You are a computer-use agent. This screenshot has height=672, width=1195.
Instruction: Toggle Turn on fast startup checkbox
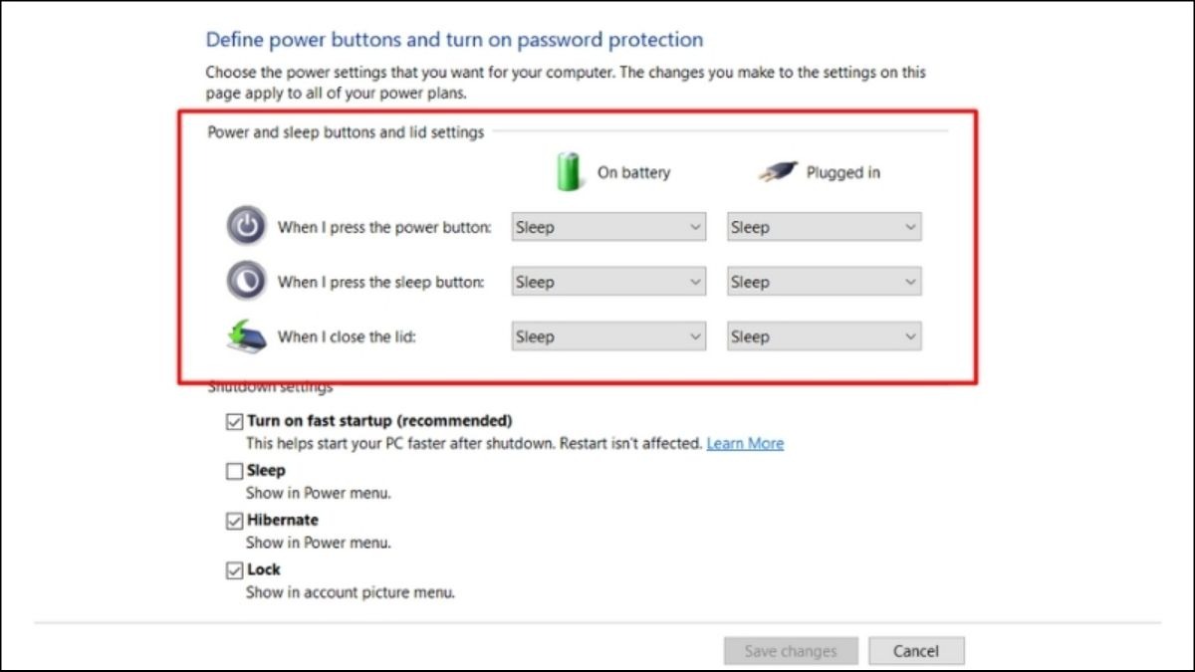pyautogui.click(x=234, y=421)
